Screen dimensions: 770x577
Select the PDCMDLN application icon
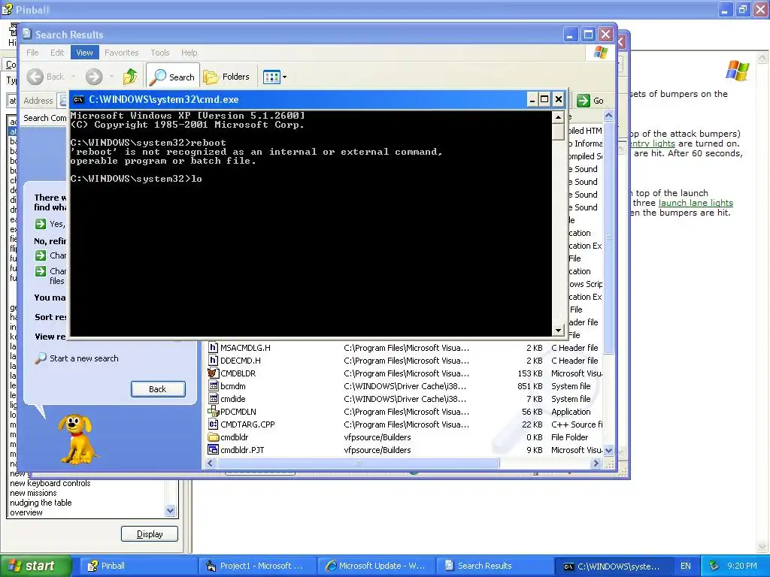[x=213, y=412]
